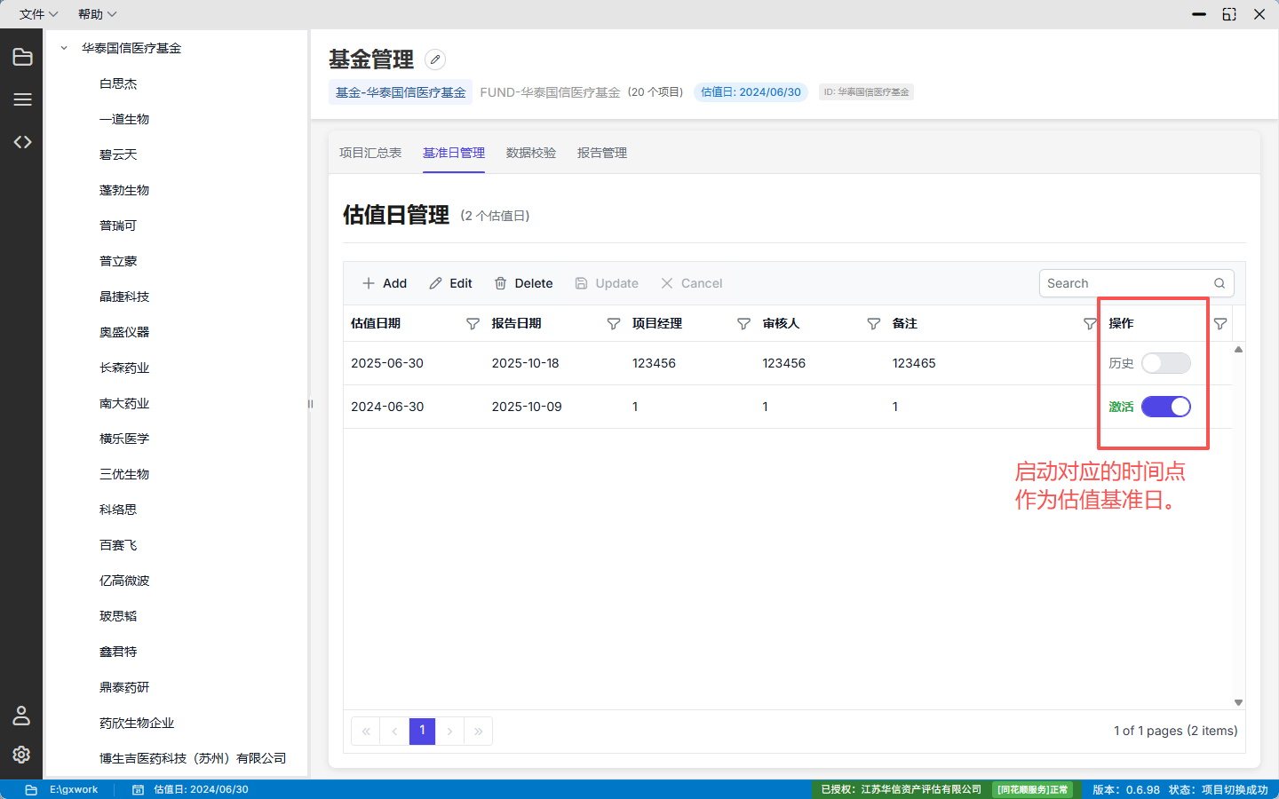Collapse the 华泰国信医疗基金 tree node
The image size is (1279, 799).
pos(64,48)
